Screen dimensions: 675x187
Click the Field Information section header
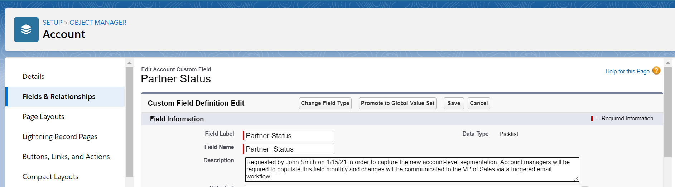tap(177, 119)
